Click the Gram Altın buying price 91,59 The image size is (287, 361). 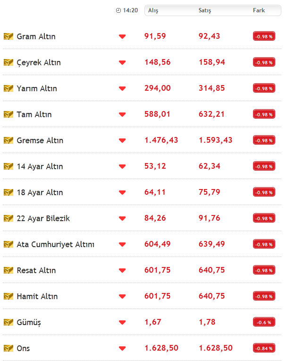(x=155, y=36)
